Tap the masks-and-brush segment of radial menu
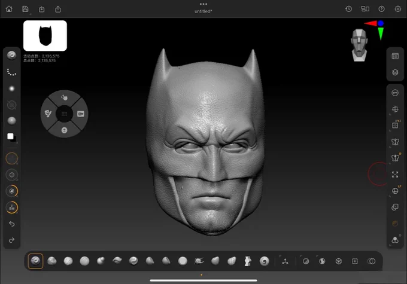 (x=48, y=114)
